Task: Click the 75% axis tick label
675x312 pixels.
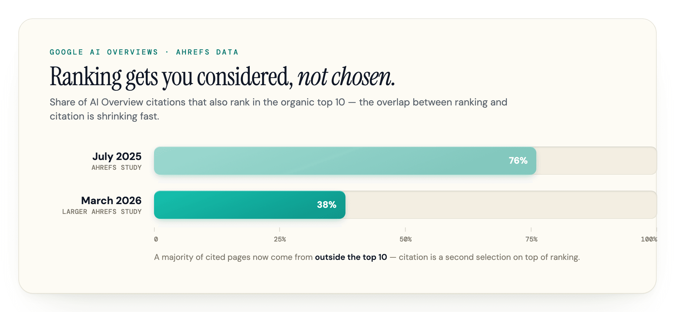Action: point(531,239)
